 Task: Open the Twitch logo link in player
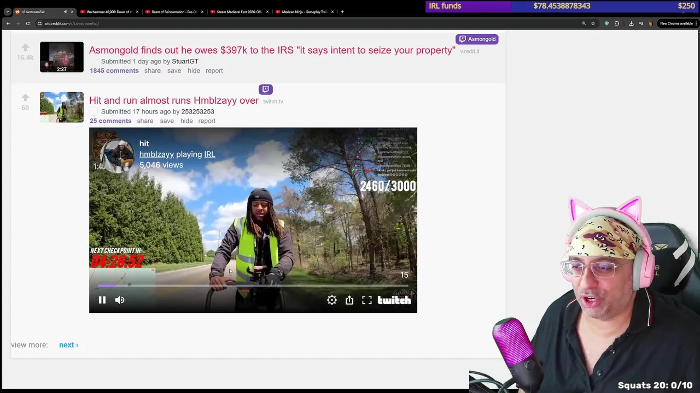[394, 300]
